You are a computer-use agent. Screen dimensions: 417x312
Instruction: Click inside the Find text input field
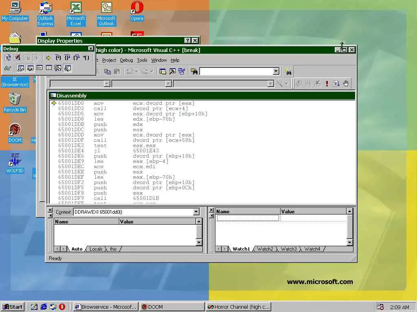(236, 71)
